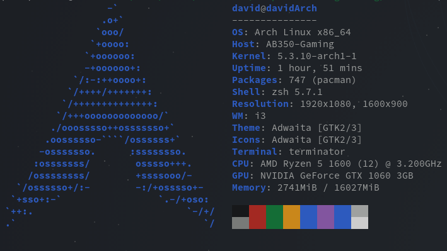Click the green color swatch
This screenshot has height=251, width=447.
274,217
